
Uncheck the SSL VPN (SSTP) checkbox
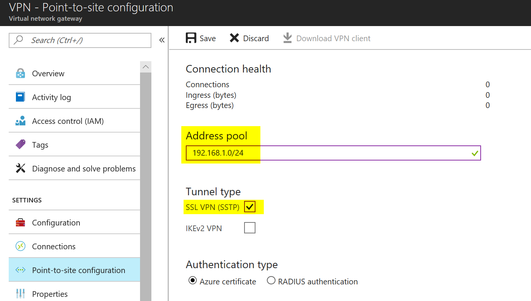(x=250, y=207)
